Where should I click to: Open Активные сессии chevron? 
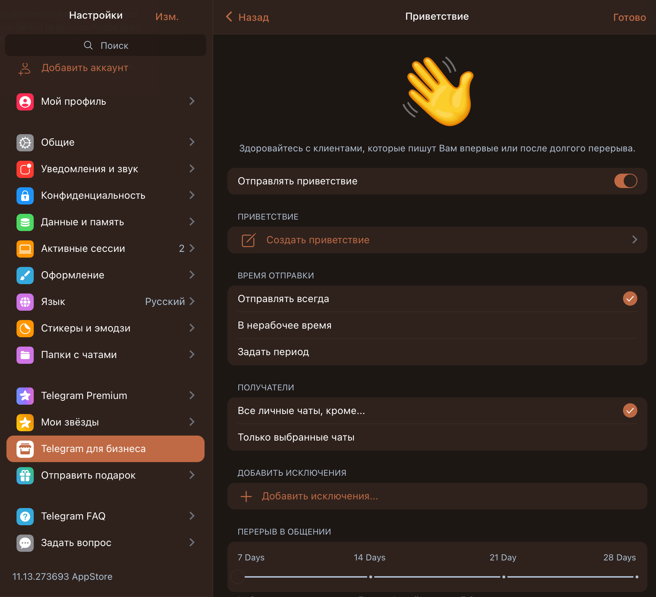[192, 249]
